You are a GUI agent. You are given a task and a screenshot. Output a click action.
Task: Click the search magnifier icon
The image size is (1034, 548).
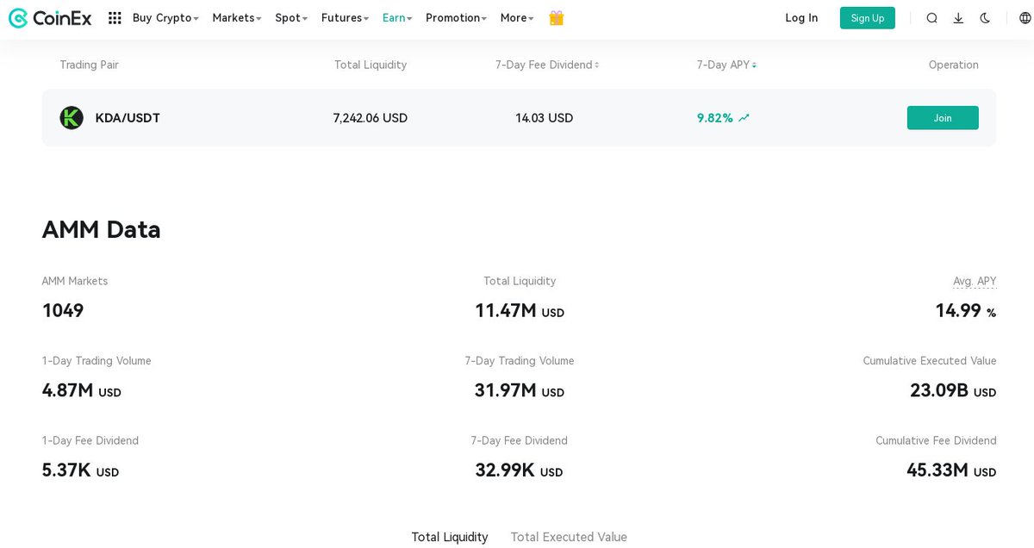point(931,18)
